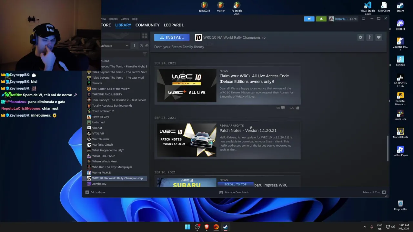Screen dimensions: 413x232
Task: Open the Friends menu
Action: (x=113, y=19)
